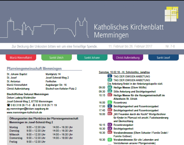The image size is (184, 145).
Task: Click the Freitag opening hours row label
Action: point(13,142)
